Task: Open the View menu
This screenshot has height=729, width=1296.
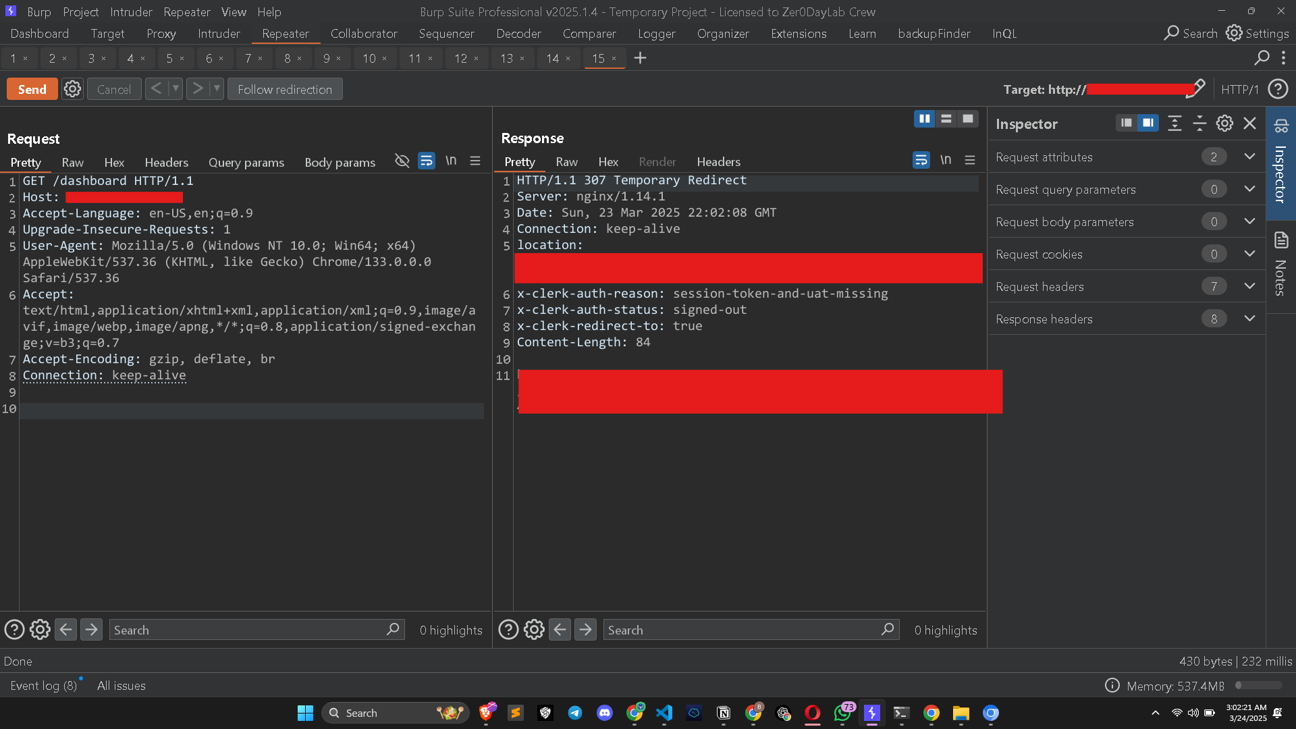Action: (234, 11)
